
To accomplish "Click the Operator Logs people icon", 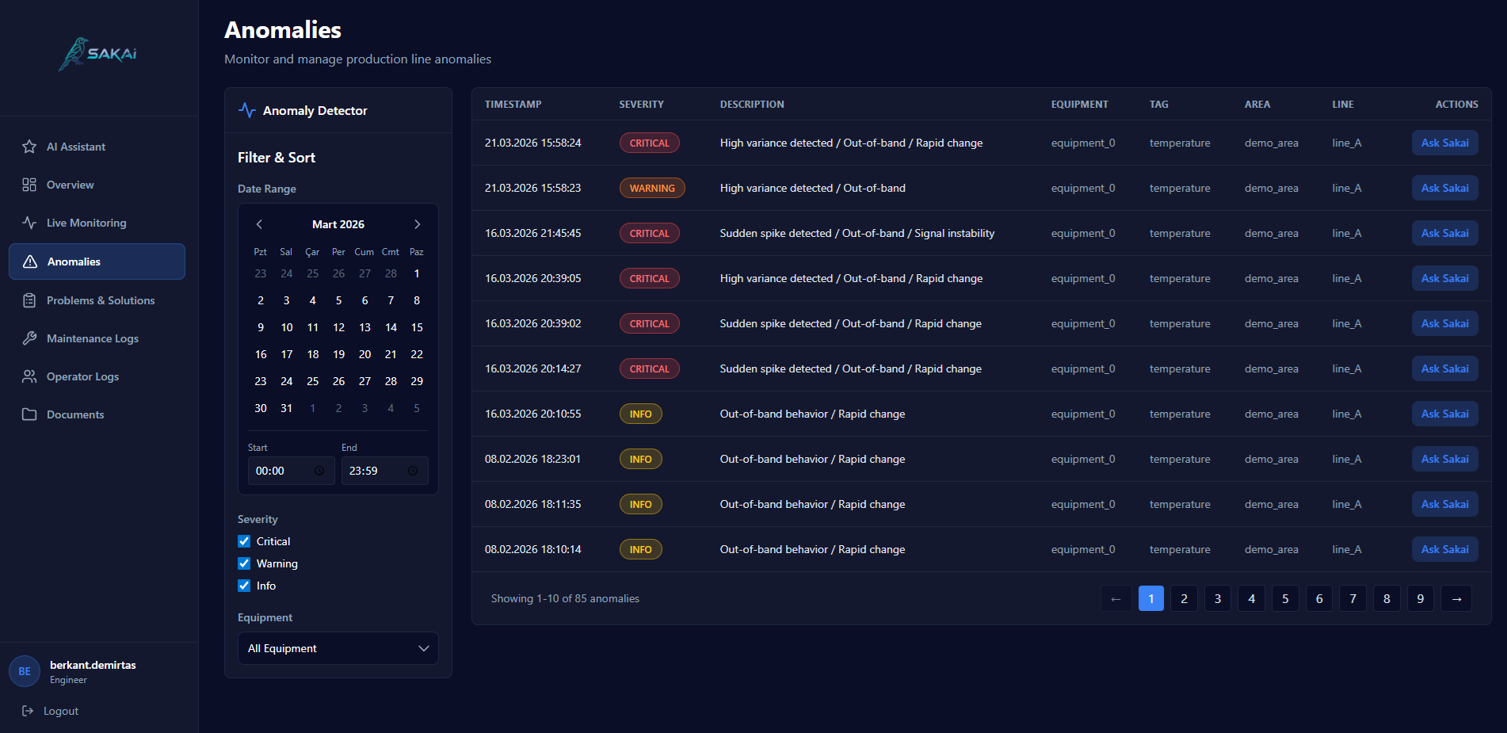I will [29, 376].
